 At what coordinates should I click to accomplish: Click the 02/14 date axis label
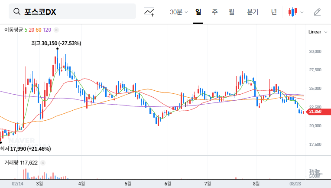17,184
